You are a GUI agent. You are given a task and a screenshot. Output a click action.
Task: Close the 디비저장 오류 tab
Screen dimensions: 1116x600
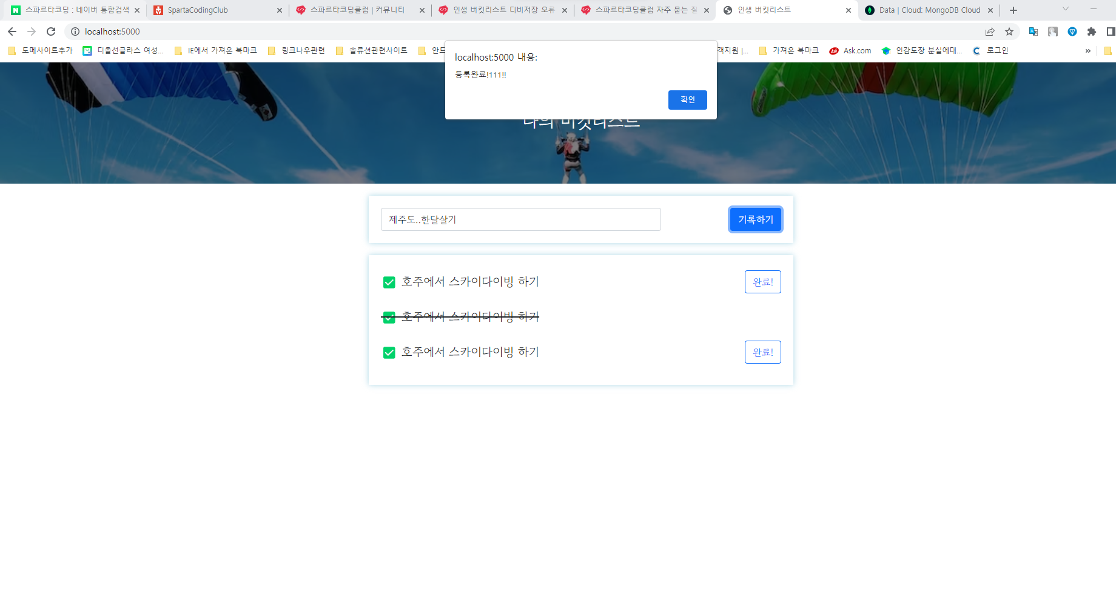click(x=565, y=10)
